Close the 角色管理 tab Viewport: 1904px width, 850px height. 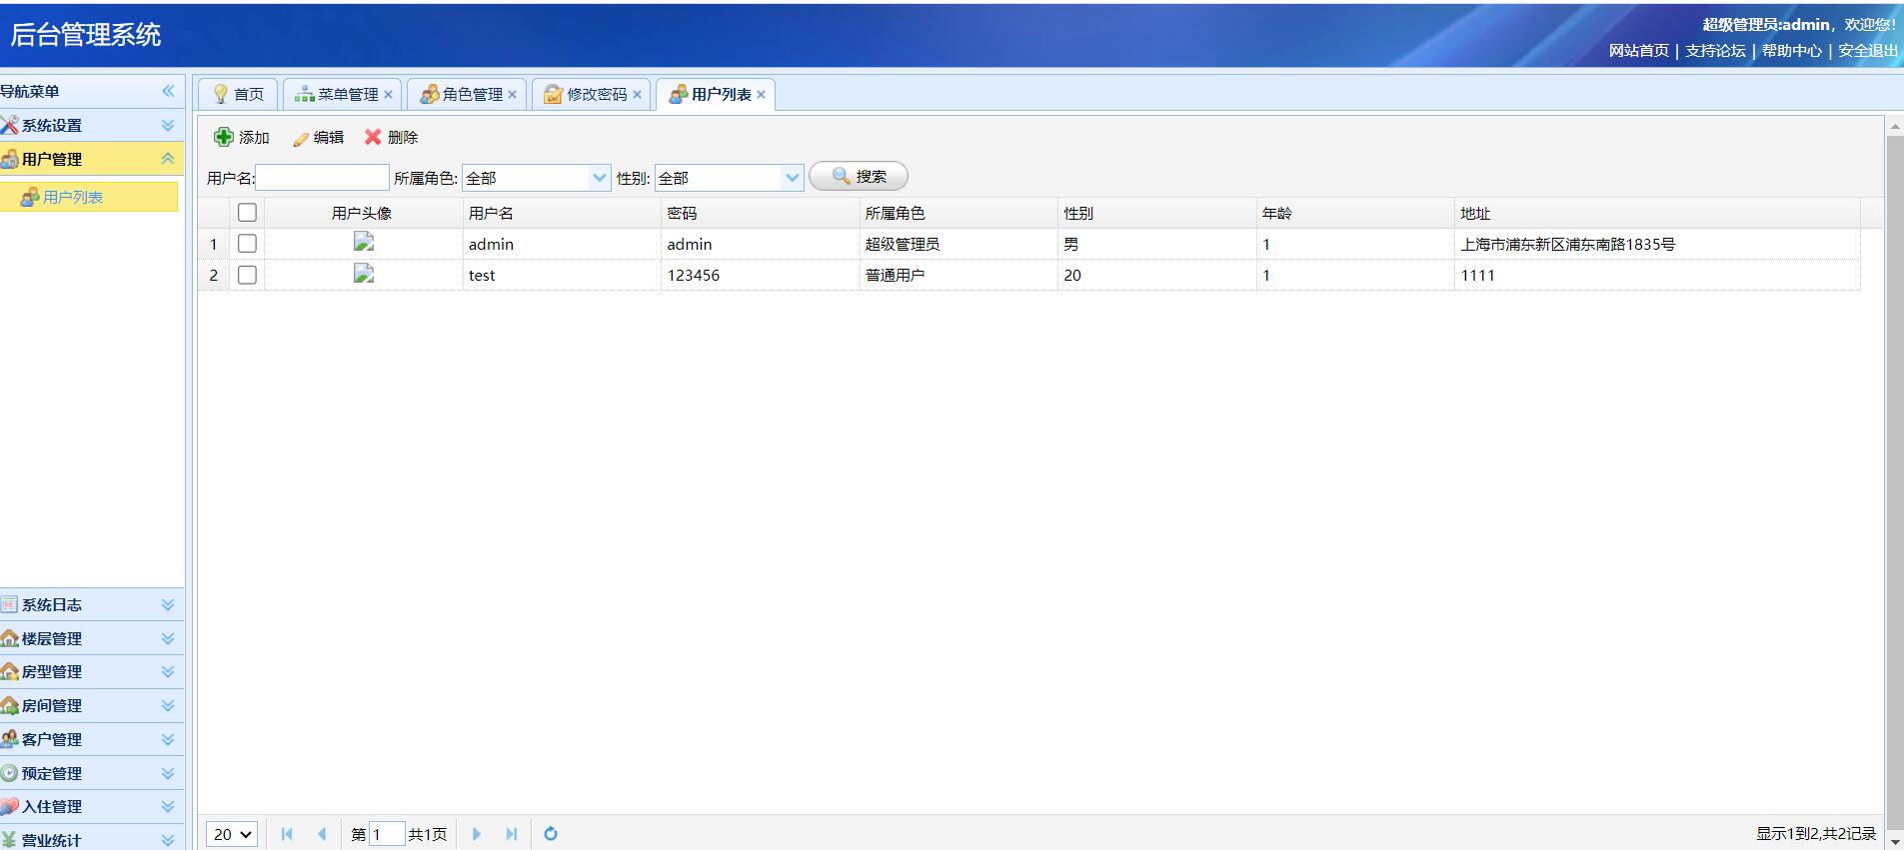513,94
